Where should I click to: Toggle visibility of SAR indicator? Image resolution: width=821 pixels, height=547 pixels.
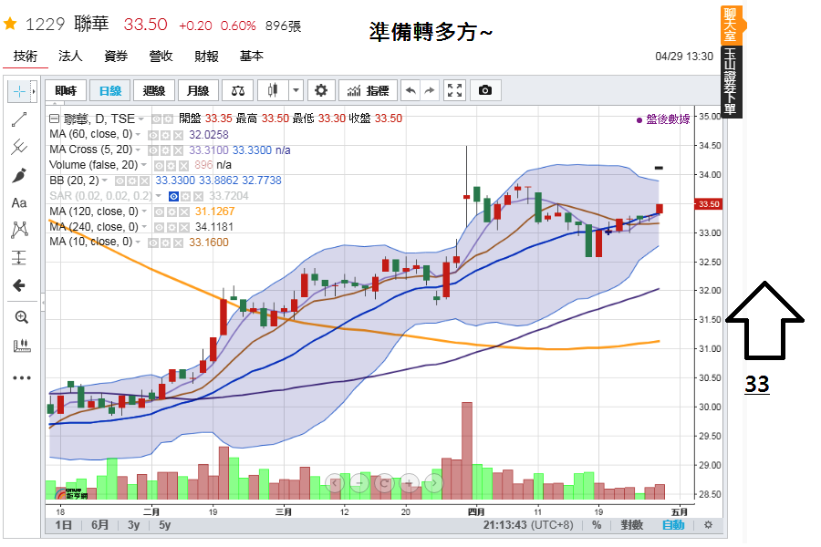click(x=174, y=196)
